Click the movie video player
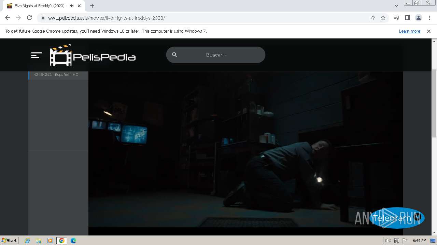 (246, 149)
